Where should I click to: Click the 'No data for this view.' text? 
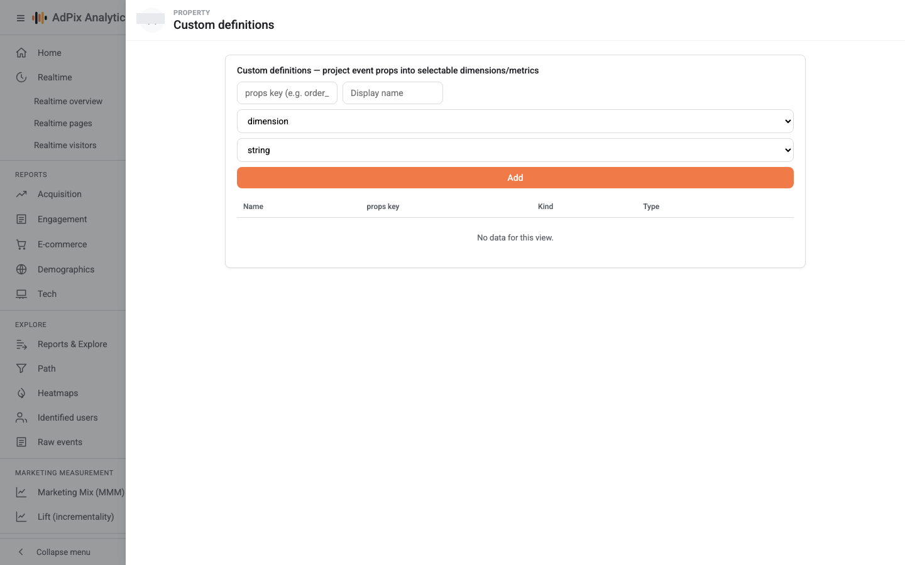pos(515,238)
